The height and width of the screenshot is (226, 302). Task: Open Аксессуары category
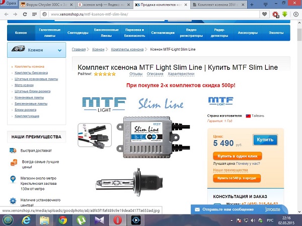pyautogui.click(x=248, y=33)
